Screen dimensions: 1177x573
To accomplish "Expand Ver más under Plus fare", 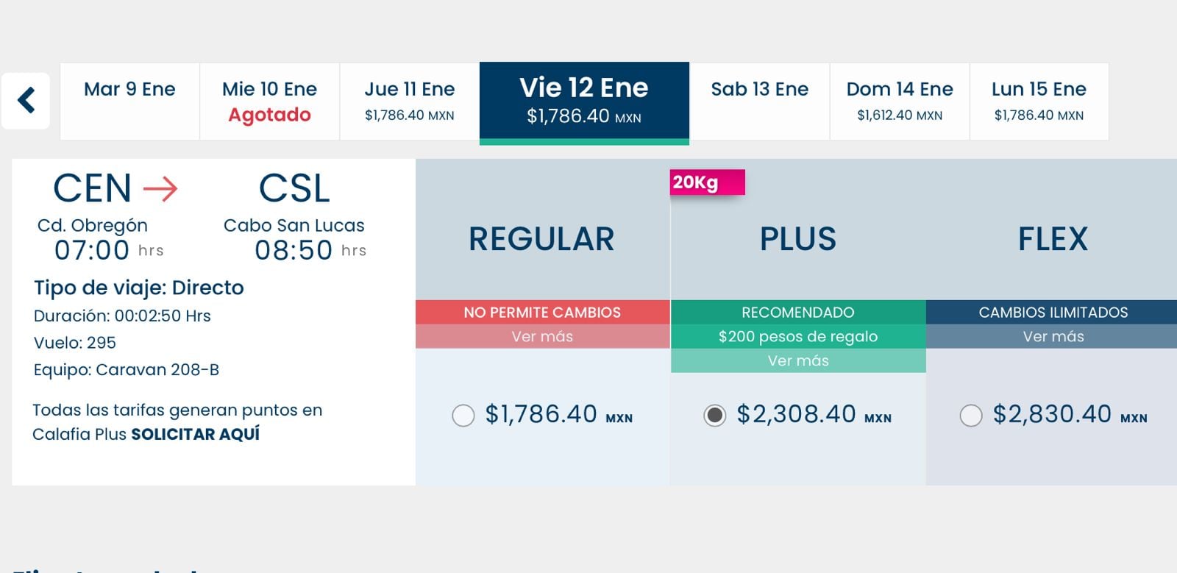I will click(x=798, y=361).
